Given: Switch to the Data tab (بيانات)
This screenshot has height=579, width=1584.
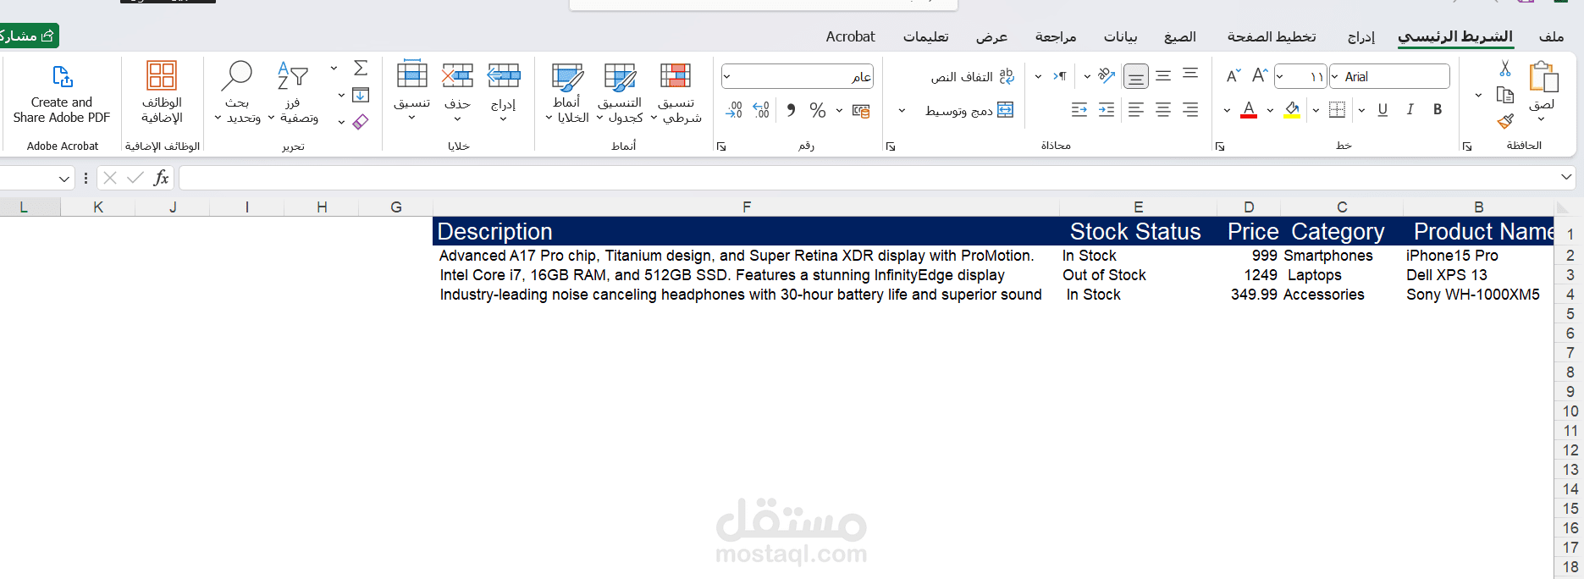Looking at the screenshot, I should pos(1121,36).
